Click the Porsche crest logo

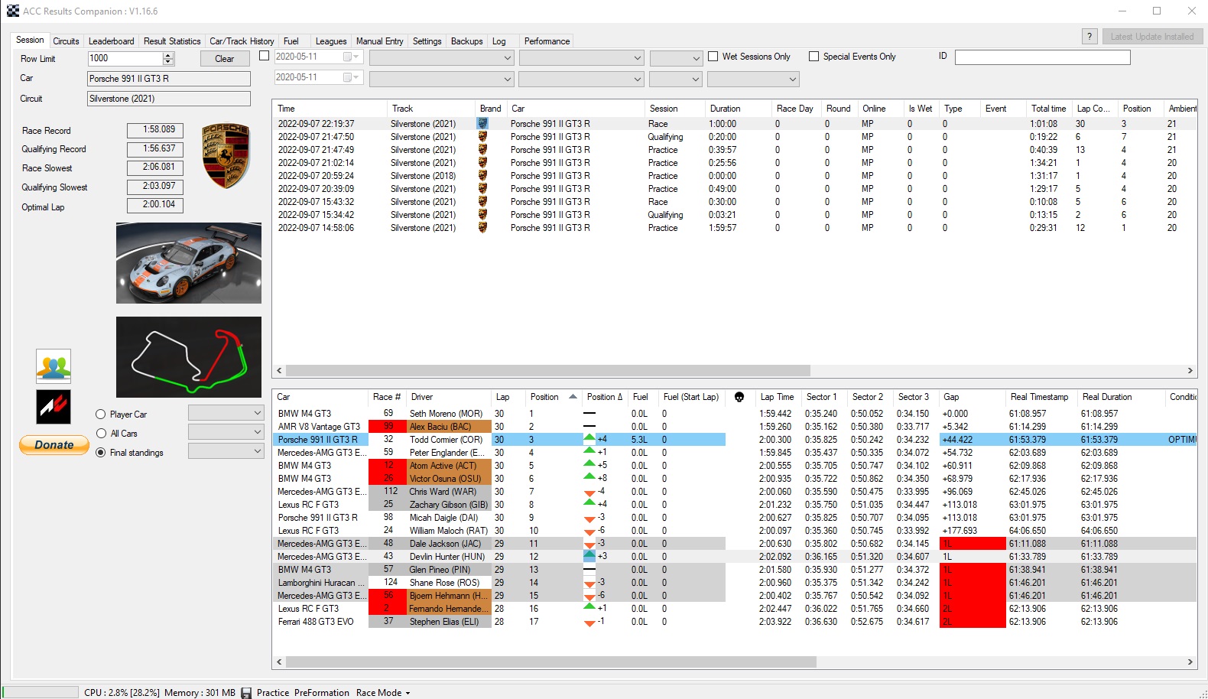tap(226, 157)
